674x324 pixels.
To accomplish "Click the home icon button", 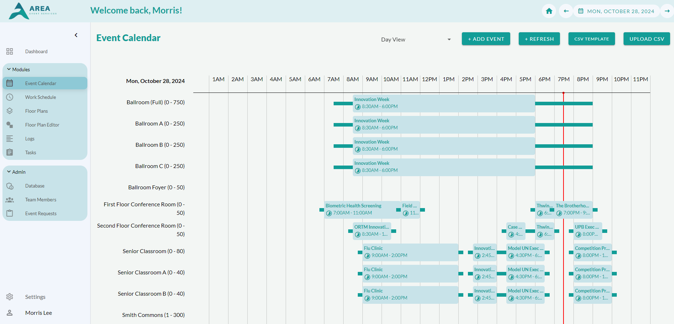I will pyautogui.click(x=549, y=11).
